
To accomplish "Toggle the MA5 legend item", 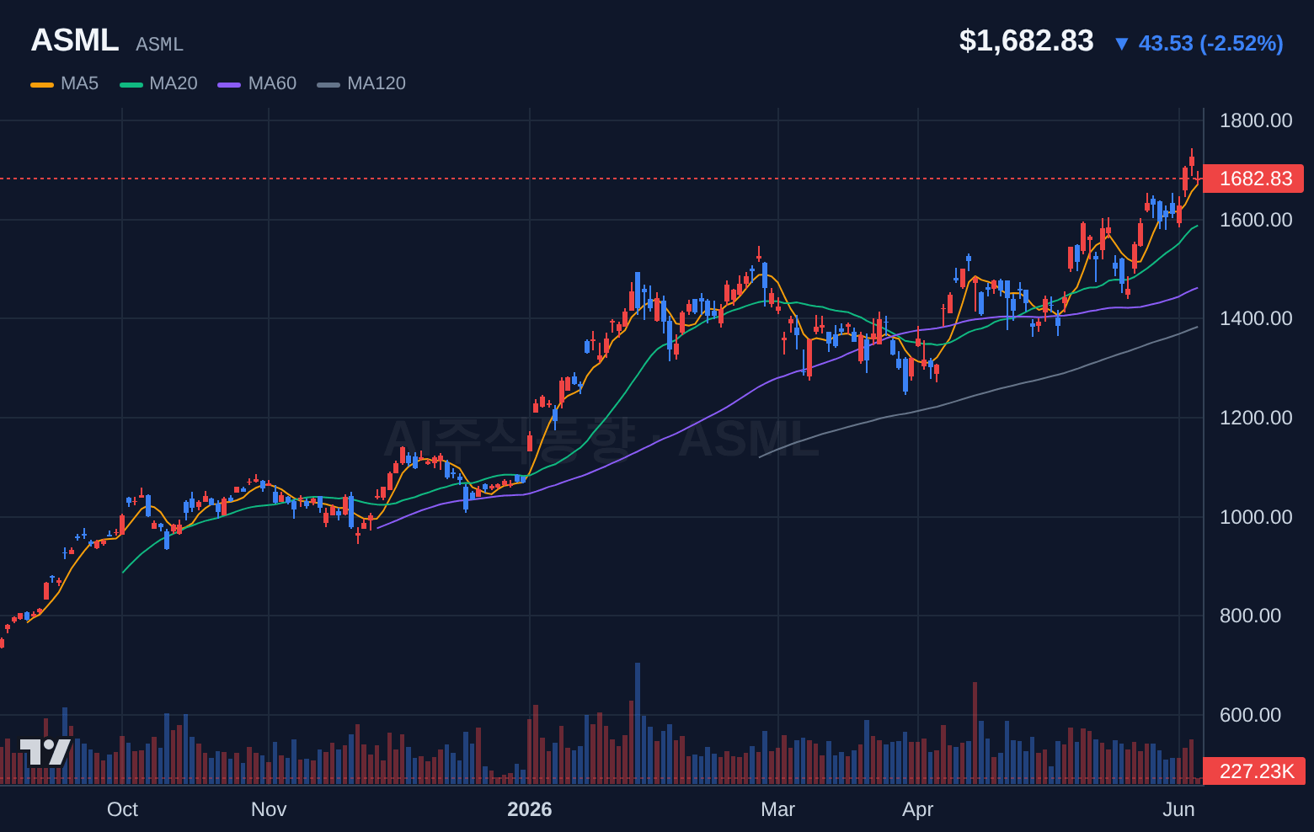I will coord(65,83).
